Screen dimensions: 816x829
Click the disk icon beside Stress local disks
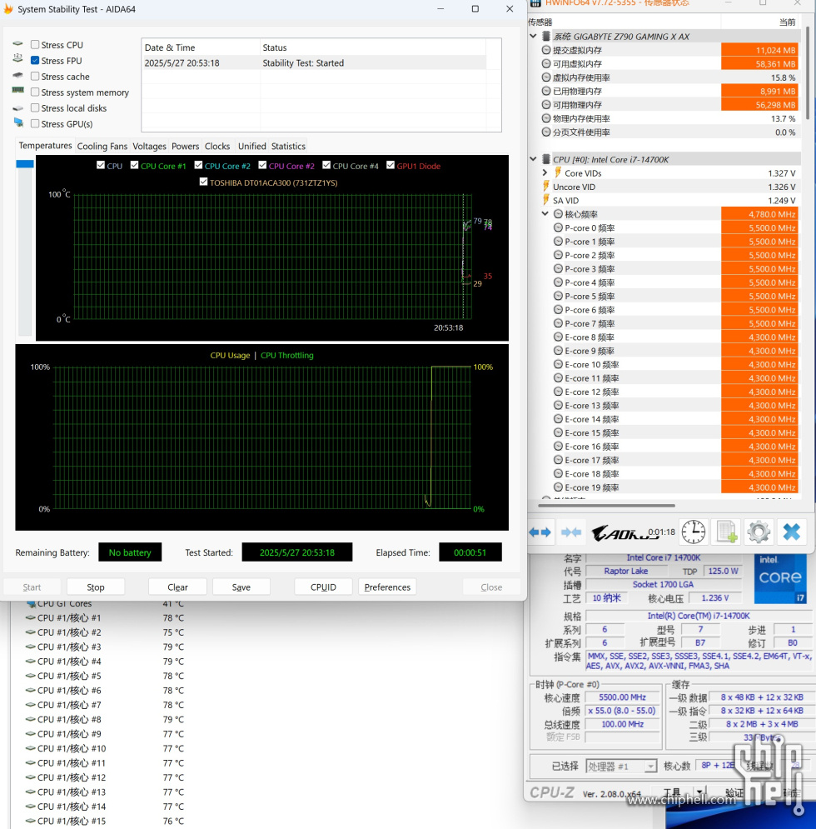(x=18, y=107)
